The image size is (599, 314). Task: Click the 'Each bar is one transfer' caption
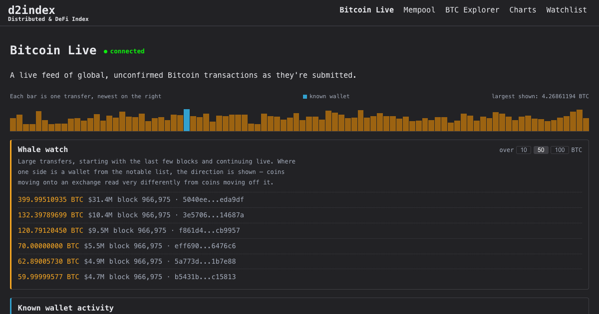[x=86, y=97]
